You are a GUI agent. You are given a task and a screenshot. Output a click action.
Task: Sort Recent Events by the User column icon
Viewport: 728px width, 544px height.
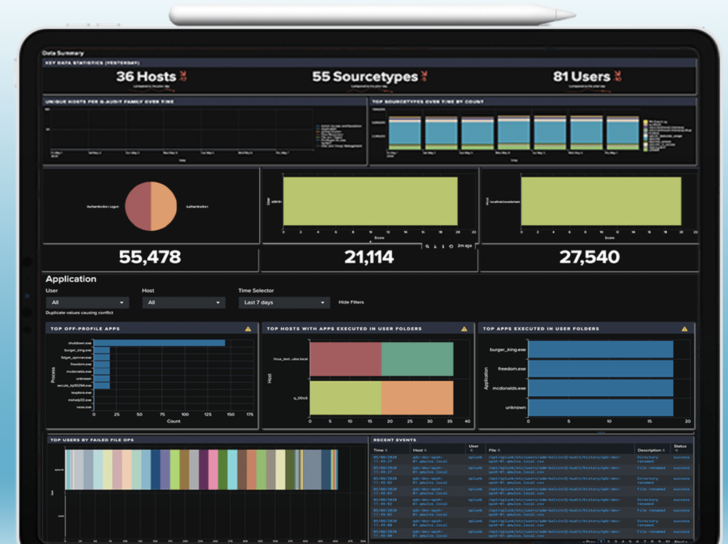(470, 450)
